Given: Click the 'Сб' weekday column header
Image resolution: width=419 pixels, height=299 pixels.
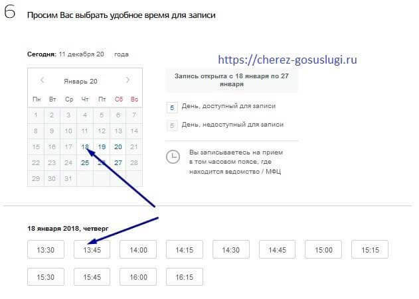Looking at the screenshot, I should (x=119, y=99).
